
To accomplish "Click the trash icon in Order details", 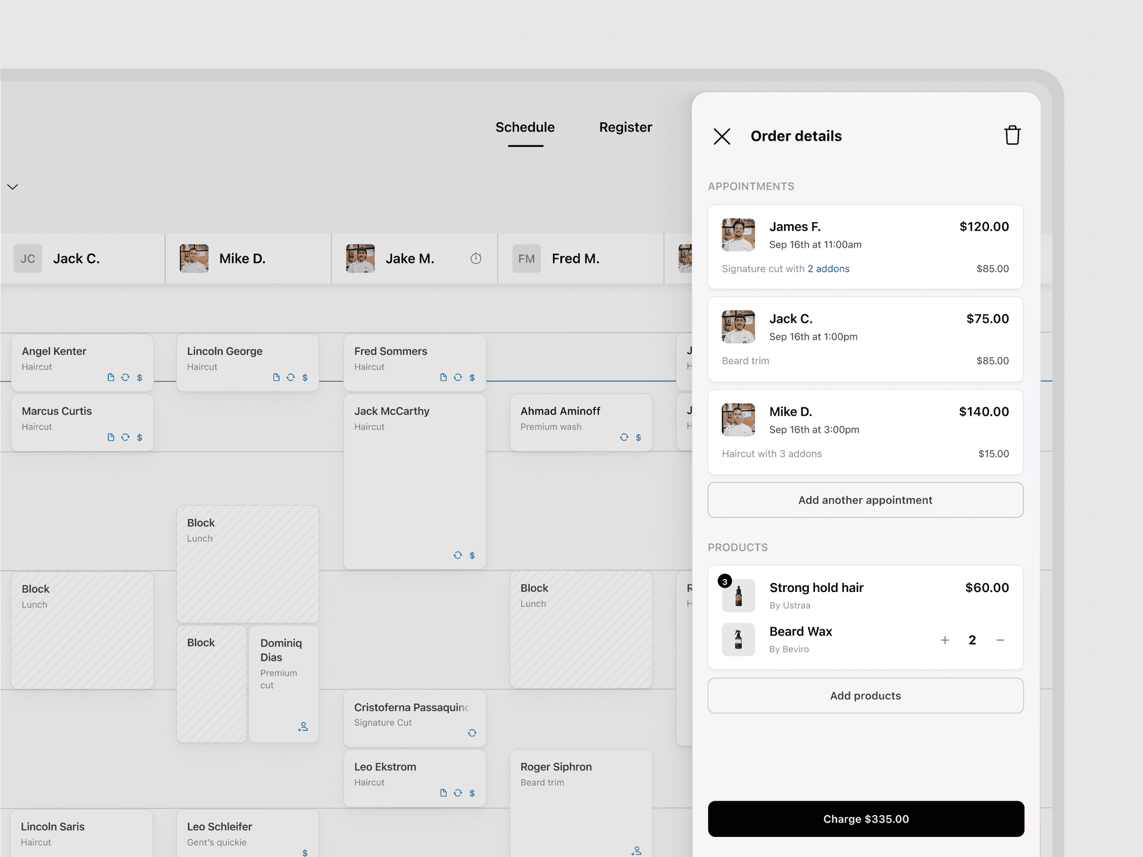I will click(x=1012, y=136).
